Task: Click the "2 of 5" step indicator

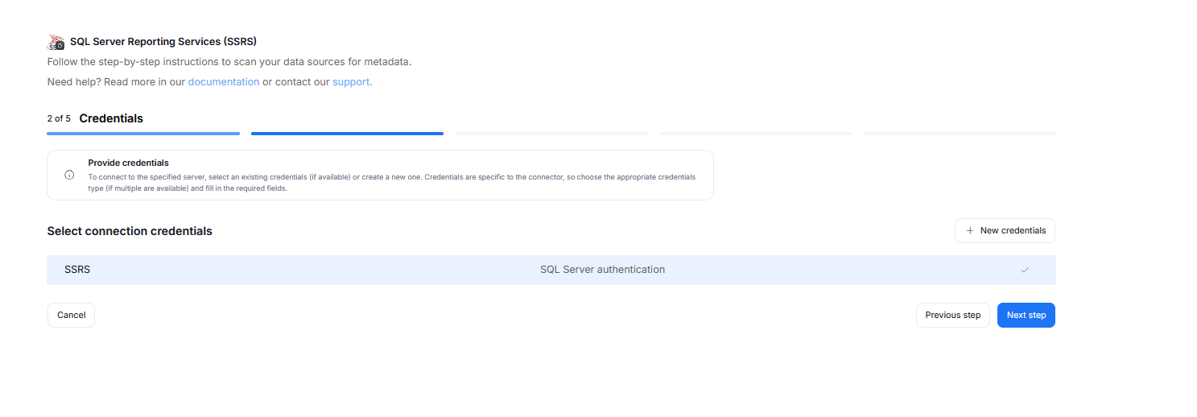Action: point(59,119)
